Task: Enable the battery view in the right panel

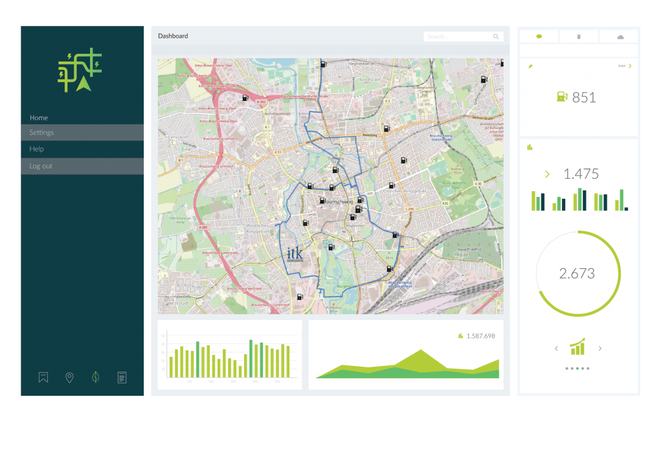Action: [x=579, y=36]
